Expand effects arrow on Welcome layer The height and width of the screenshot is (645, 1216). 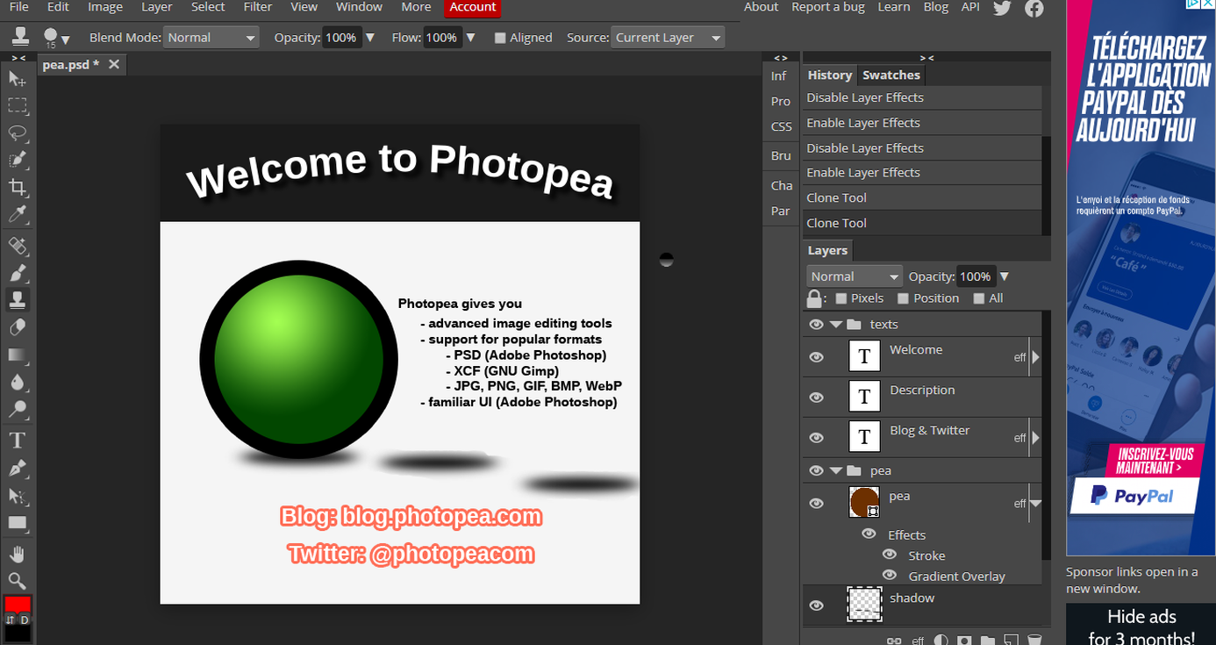coord(1035,357)
